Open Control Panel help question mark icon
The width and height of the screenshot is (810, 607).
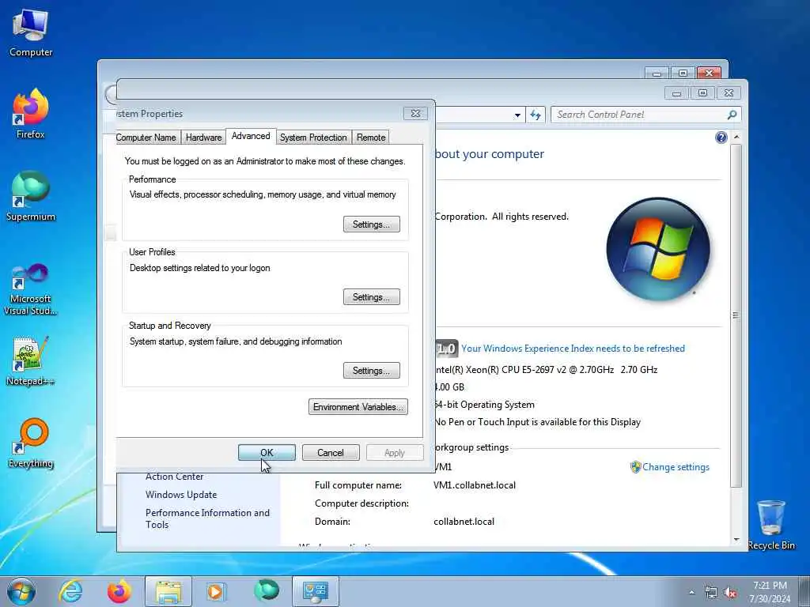pos(721,138)
